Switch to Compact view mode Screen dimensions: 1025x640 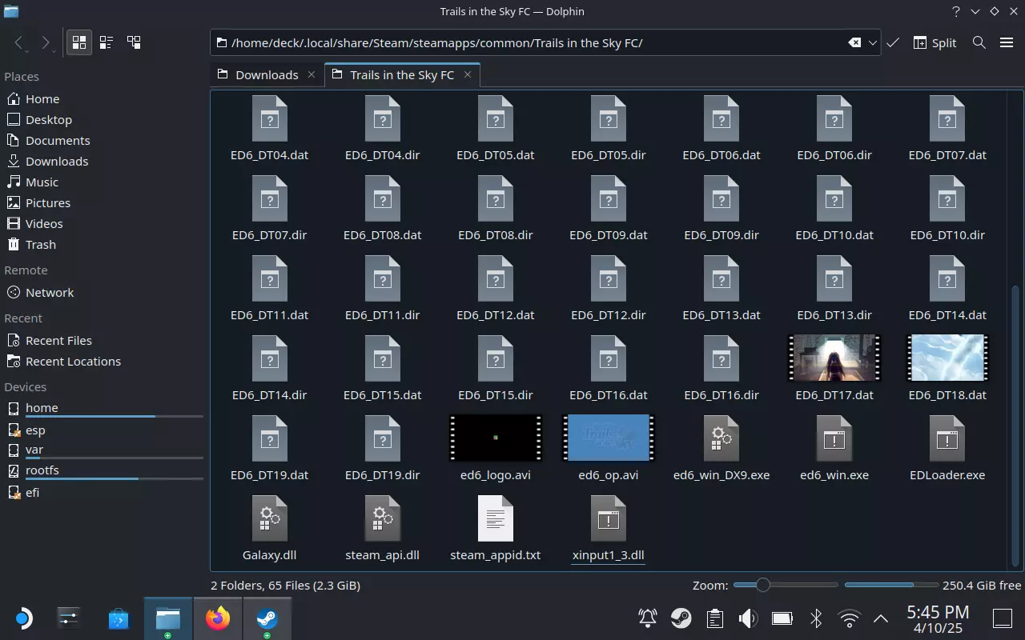(107, 42)
